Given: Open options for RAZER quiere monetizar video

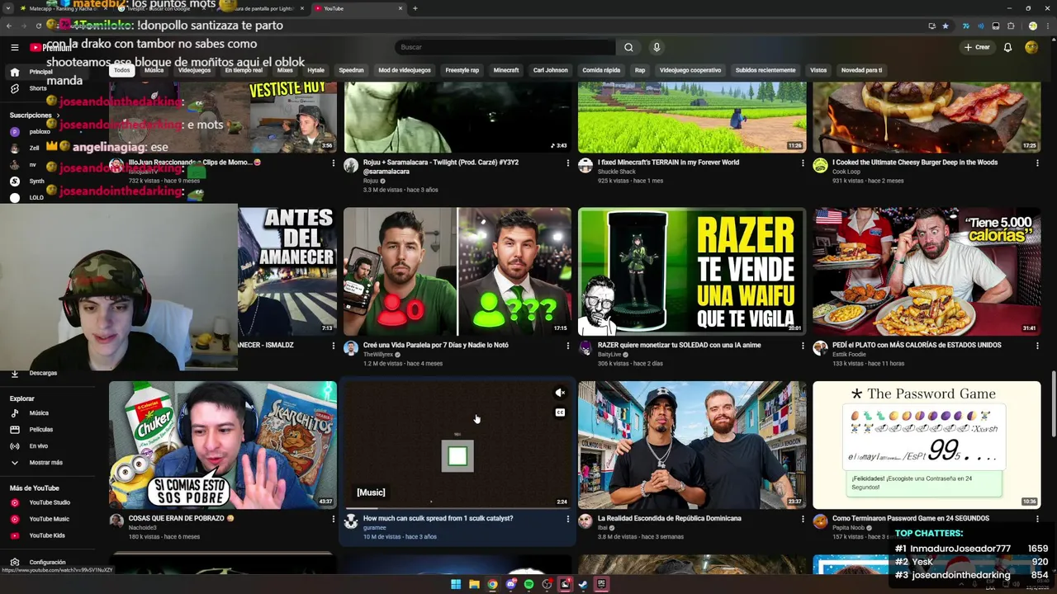Looking at the screenshot, I should [802, 346].
